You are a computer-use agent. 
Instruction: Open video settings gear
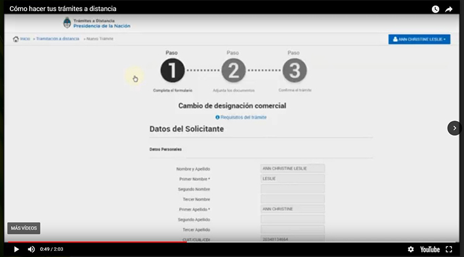click(411, 249)
